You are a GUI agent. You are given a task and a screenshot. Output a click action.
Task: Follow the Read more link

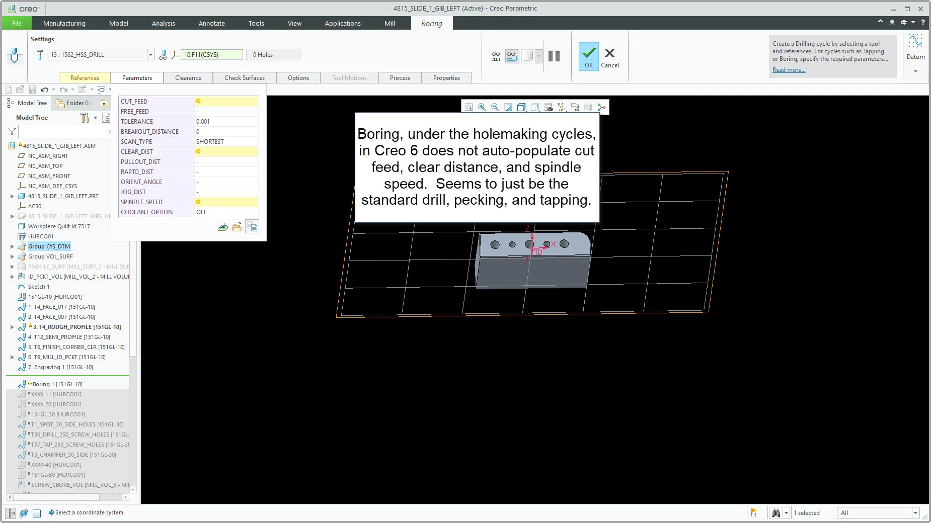click(789, 70)
